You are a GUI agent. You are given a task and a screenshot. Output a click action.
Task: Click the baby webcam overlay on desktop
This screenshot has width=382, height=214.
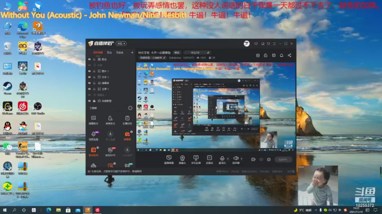point(318,185)
